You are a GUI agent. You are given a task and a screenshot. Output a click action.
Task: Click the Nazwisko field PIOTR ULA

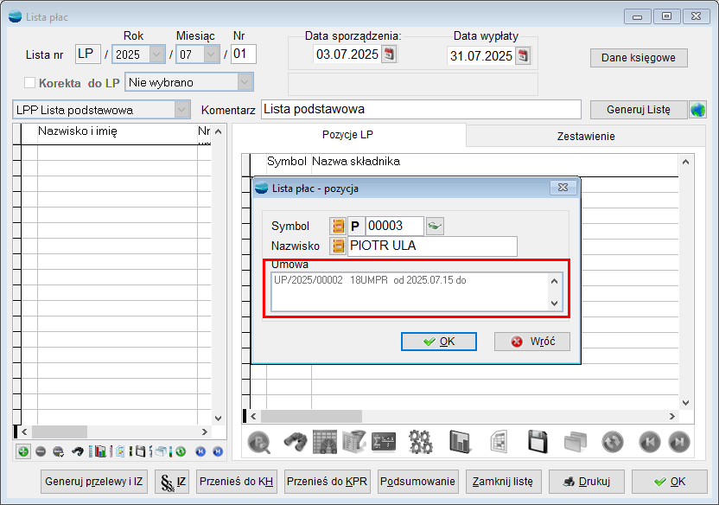pyautogui.click(x=432, y=246)
